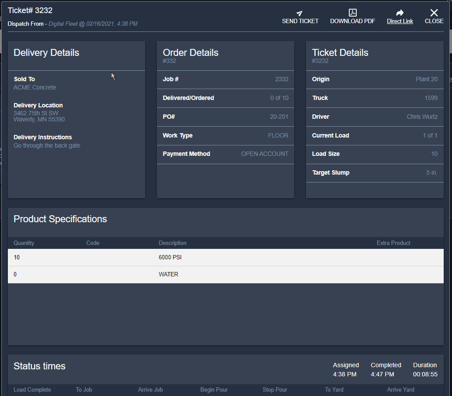Click the X icon to close the ticket

coord(434,13)
